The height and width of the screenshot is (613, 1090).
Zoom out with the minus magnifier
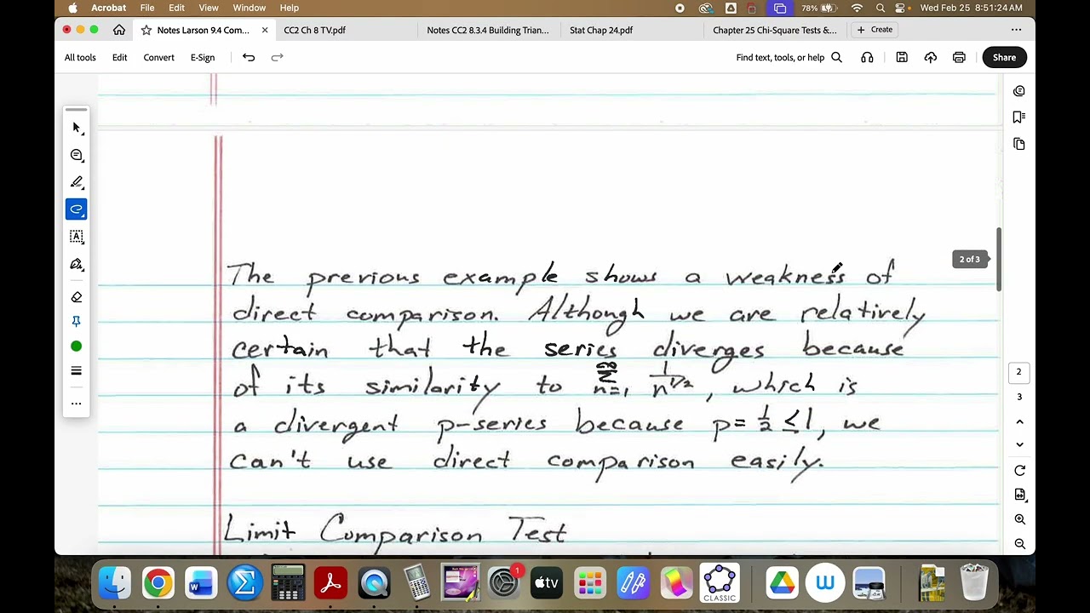point(1019,543)
